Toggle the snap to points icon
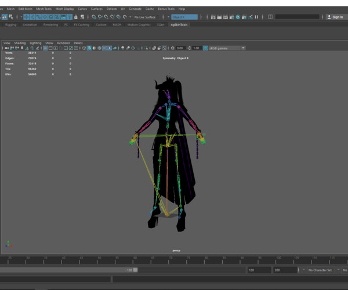The height and width of the screenshot is (290, 348). pyautogui.click(x=106, y=17)
